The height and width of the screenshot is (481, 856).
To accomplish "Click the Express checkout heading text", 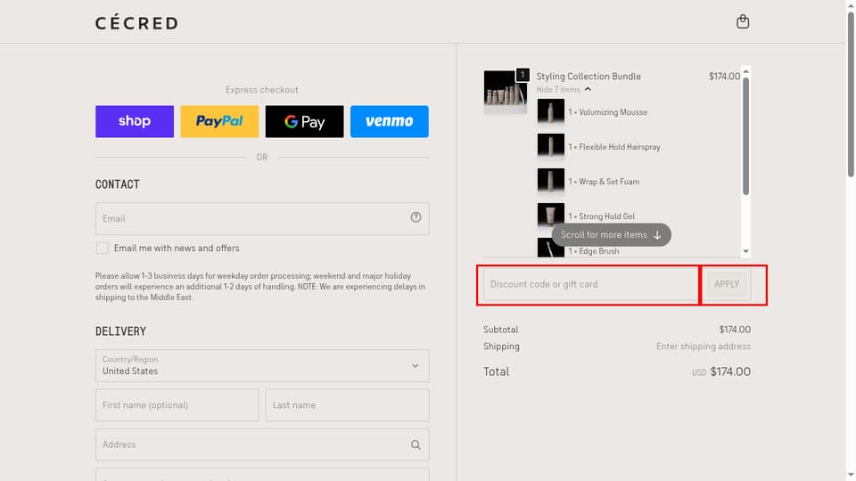I will click(x=262, y=89).
